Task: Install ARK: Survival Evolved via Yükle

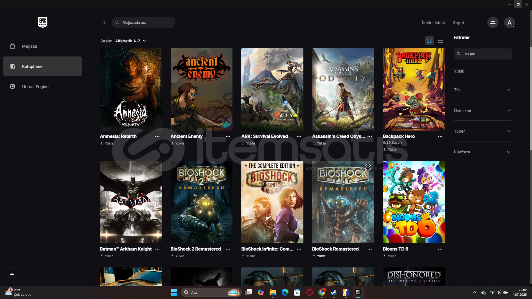Action: coord(248,143)
